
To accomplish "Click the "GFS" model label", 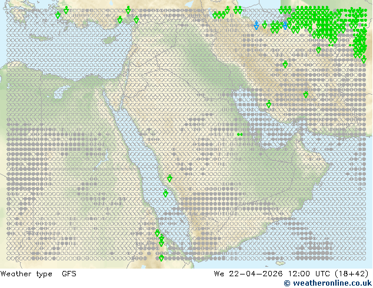I will click(69, 274).
